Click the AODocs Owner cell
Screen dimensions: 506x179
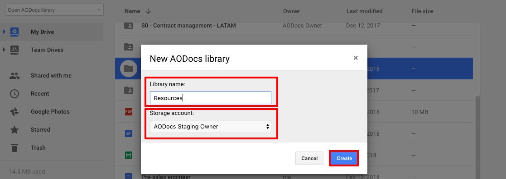(x=302, y=25)
